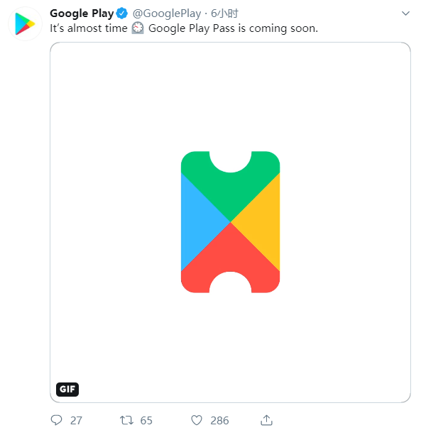Retweet using the arrows icon
The image size is (421, 430).
point(126,420)
